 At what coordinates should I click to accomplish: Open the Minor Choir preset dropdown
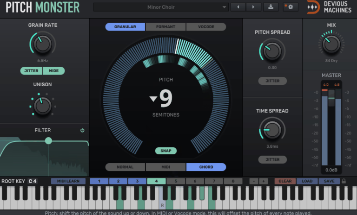pyautogui.click(x=161, y=7)
